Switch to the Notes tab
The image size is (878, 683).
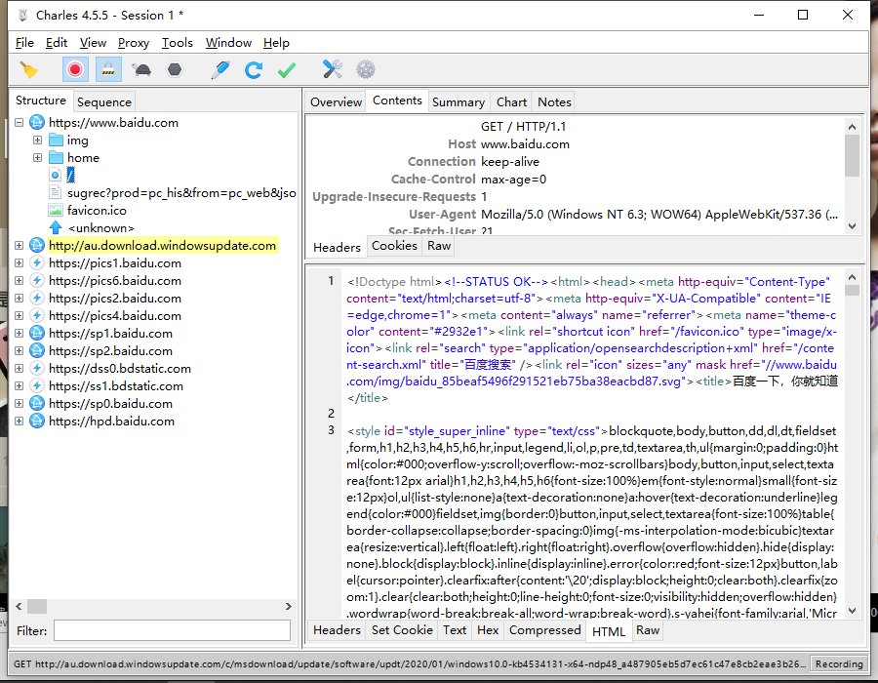(554, 101)
